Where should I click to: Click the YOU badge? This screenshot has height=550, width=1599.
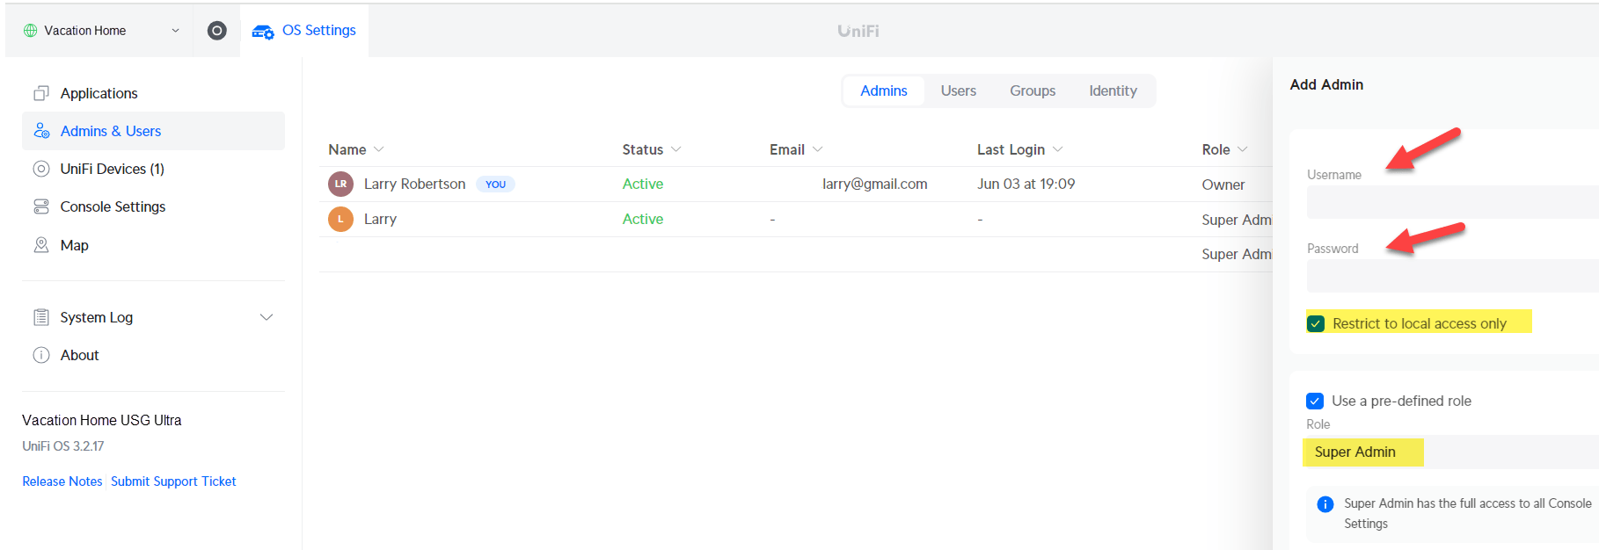coord(495,184)
